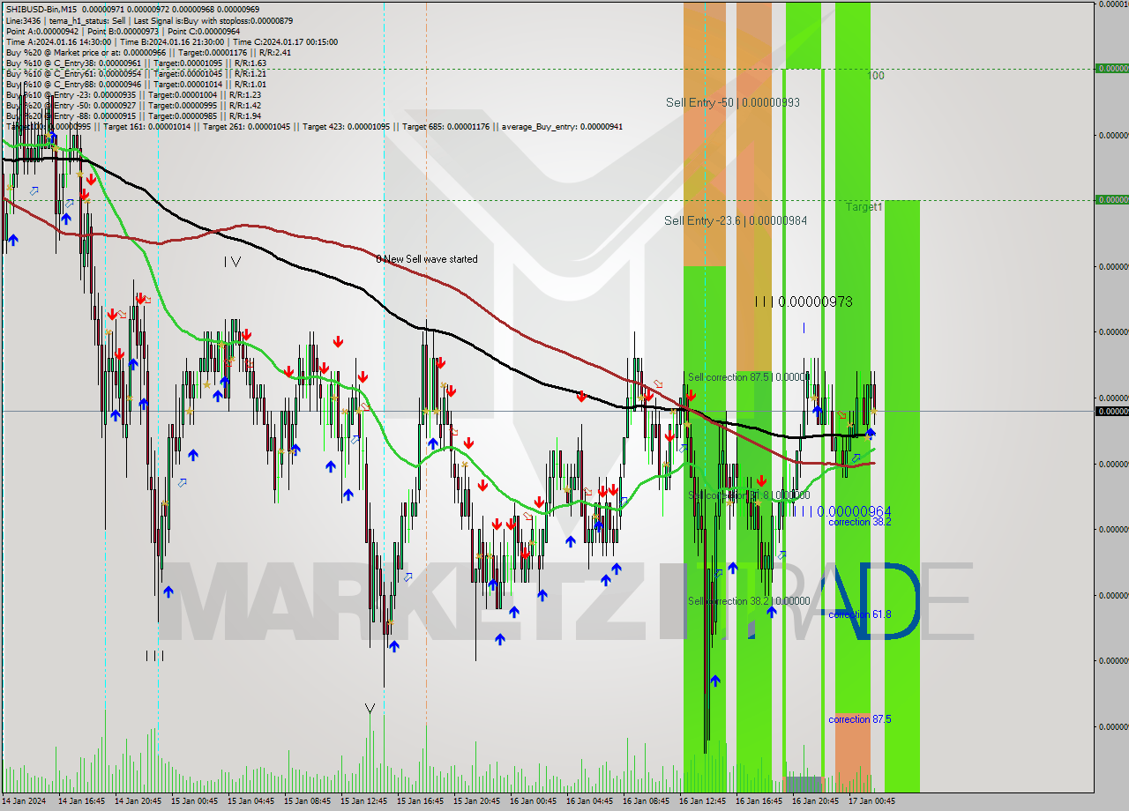Select the 'Buy %10 @ C_Entry88' line

[x=136, y=84]
